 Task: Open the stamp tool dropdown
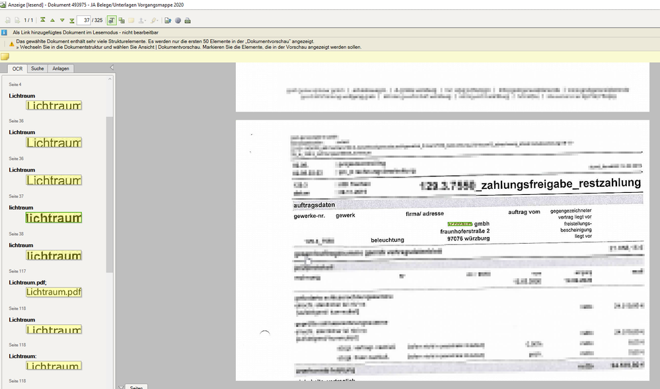(x=142, y=20)
